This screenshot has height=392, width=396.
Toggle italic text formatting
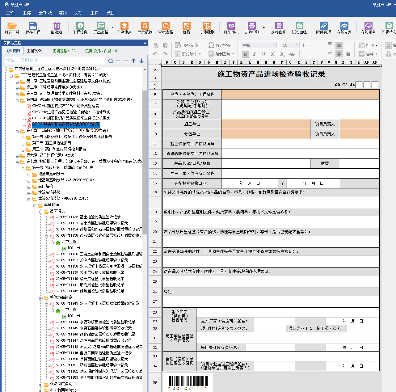pyautogui.click(x=255, y=54)
